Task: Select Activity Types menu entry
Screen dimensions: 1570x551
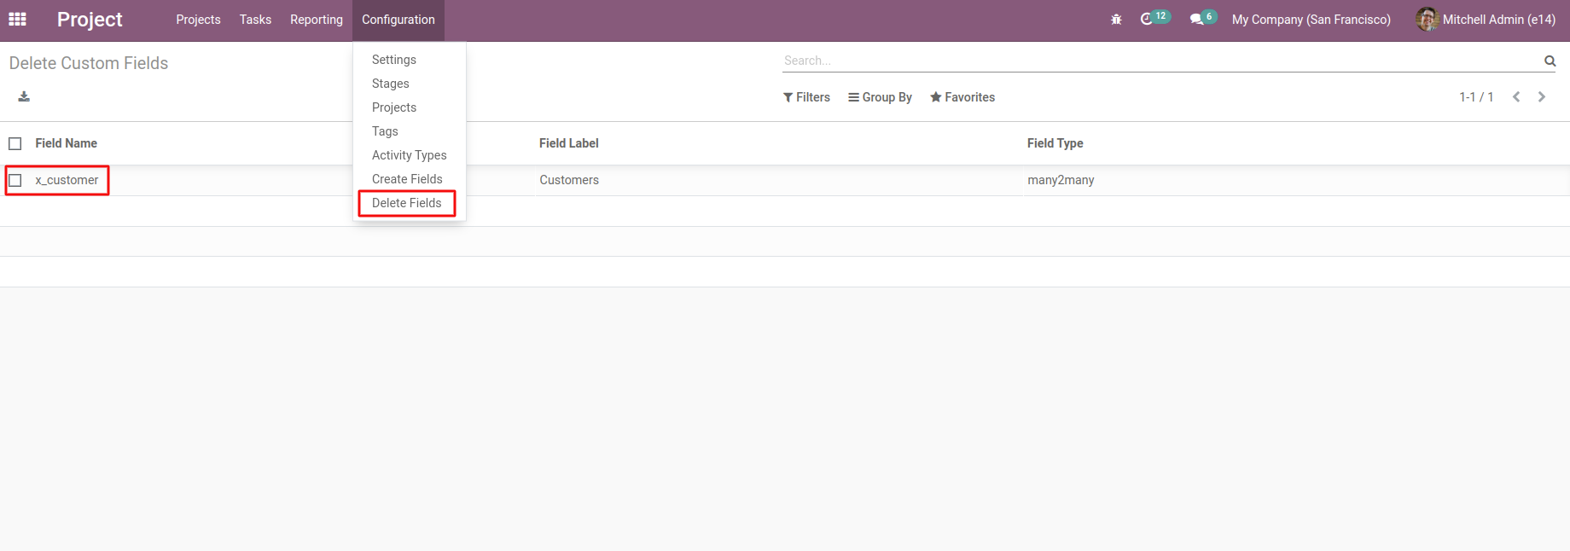Action: pyautogui.click(x=410, y=155)
